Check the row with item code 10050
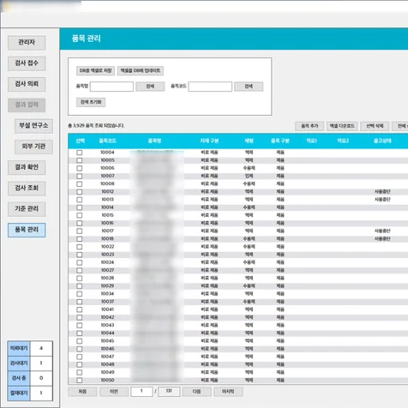408x408 pixels. click(x=80, y=381)
